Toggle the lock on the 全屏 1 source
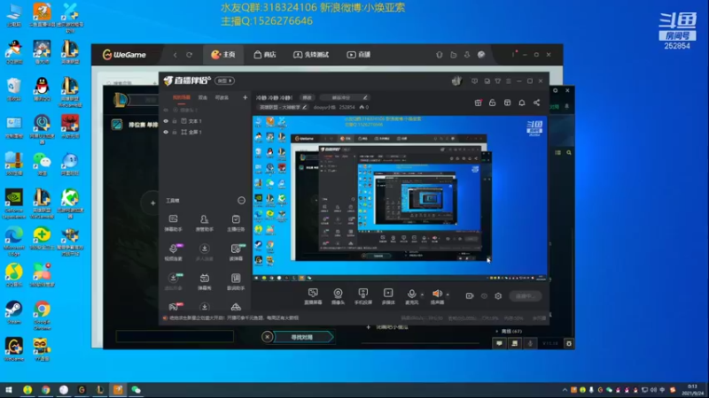The image size is (709, 398). 175,132
